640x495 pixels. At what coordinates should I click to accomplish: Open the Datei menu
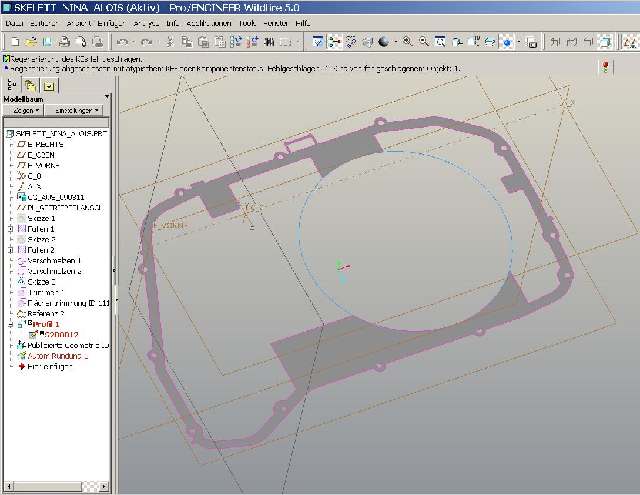click(x=15, y=24)
